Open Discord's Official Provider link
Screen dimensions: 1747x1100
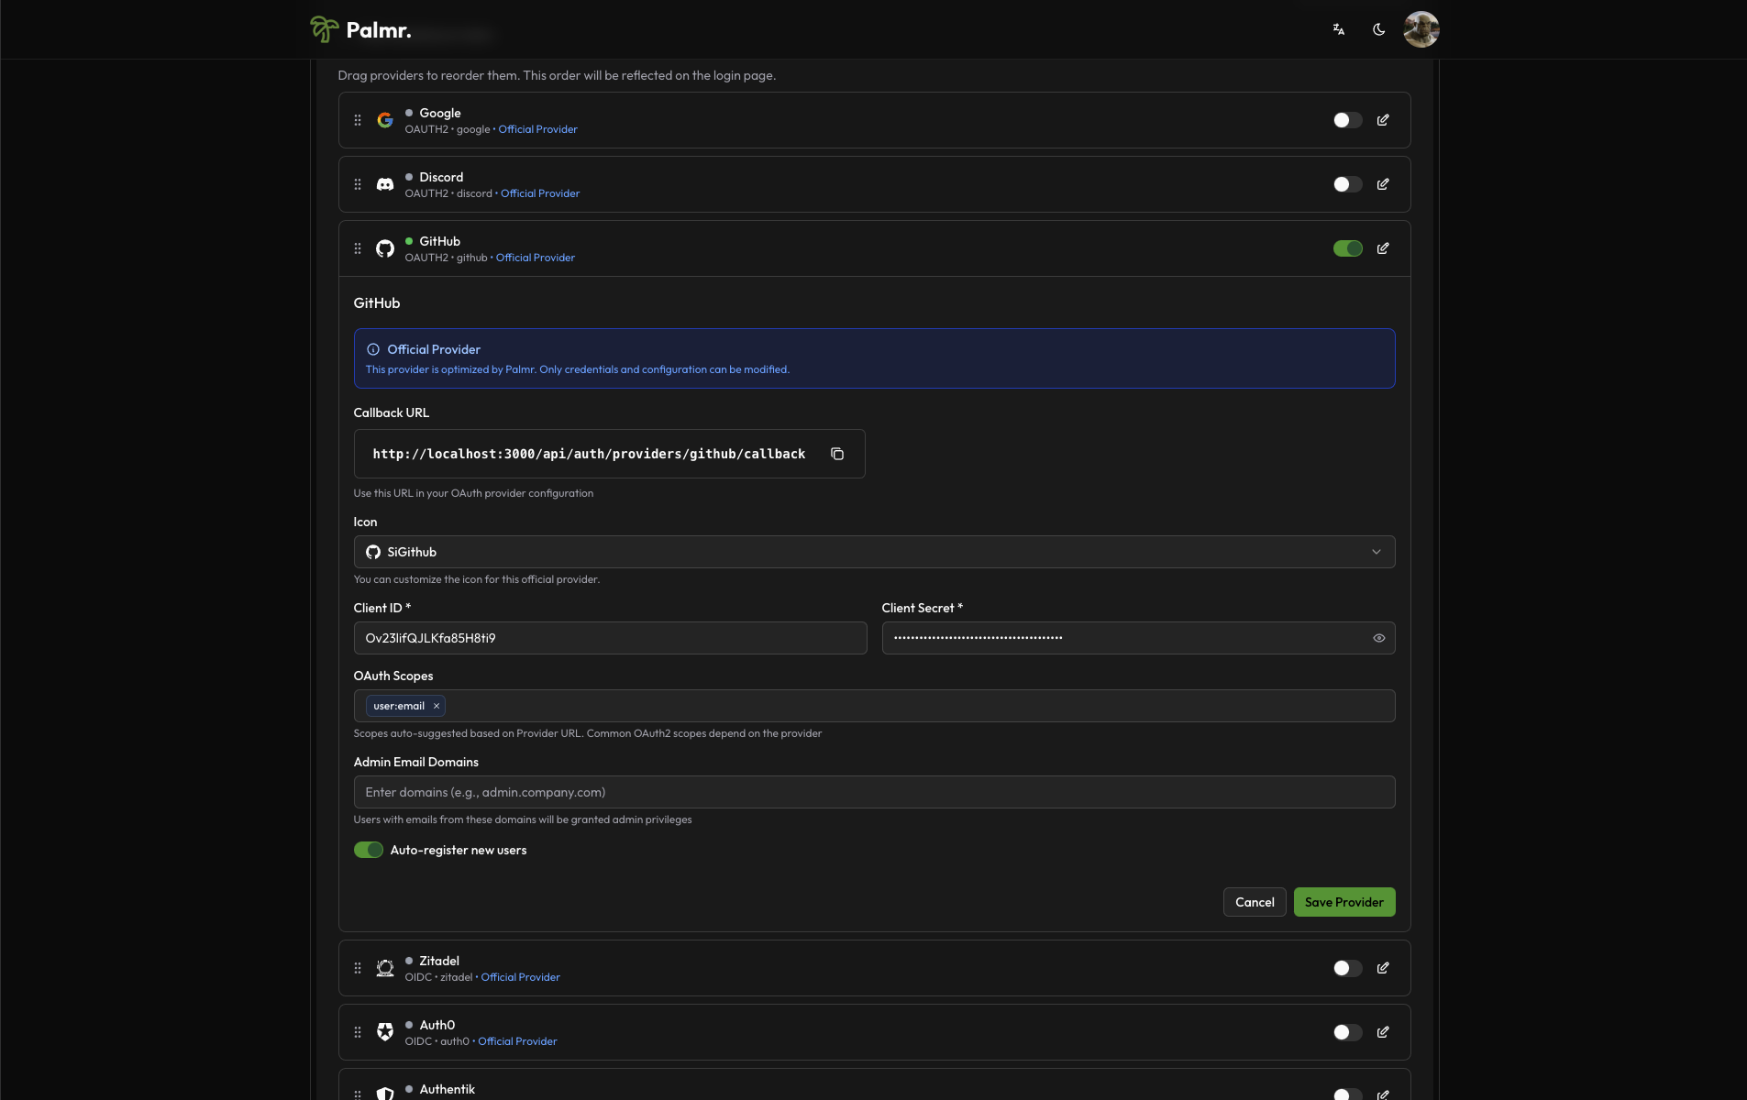click(x=540, y=193)
